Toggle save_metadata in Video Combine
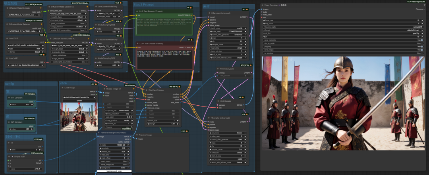 point(421,40)
